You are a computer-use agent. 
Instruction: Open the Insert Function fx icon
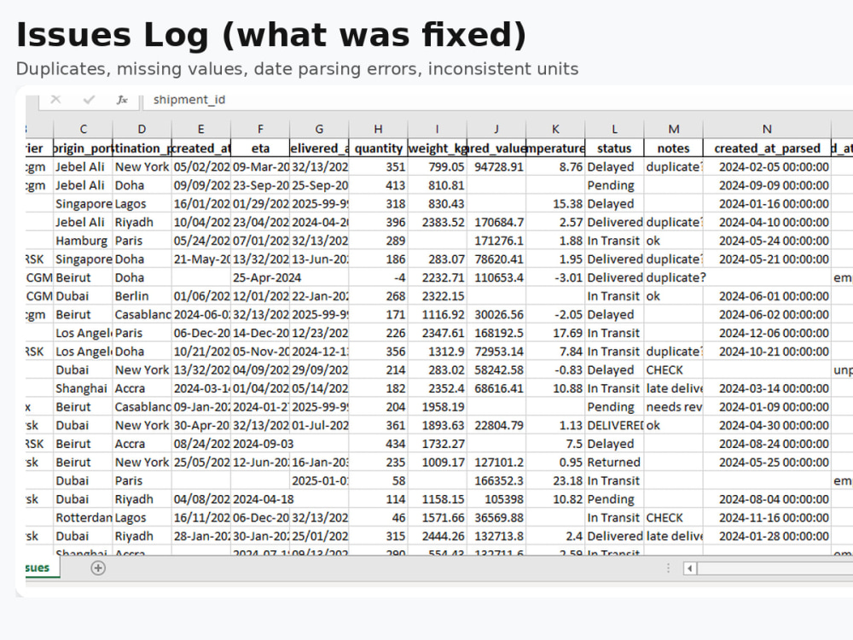click(x=122, y=100)
